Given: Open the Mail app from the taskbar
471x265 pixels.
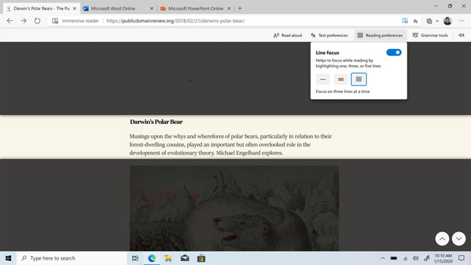Looking at the screenshot, I should tap(185, 258).
